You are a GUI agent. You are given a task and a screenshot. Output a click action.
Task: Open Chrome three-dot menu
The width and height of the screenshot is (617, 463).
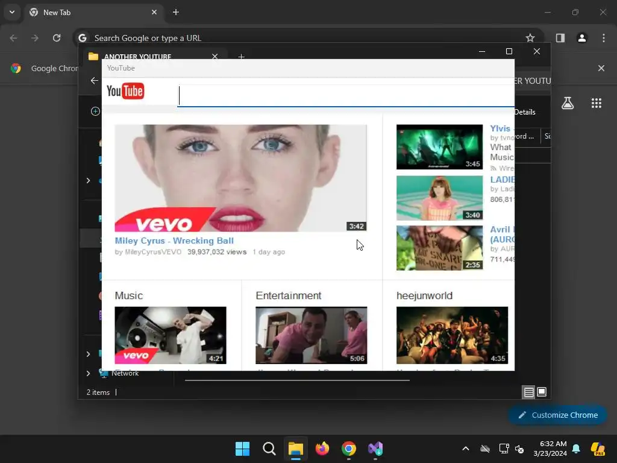tap(604, 38)
